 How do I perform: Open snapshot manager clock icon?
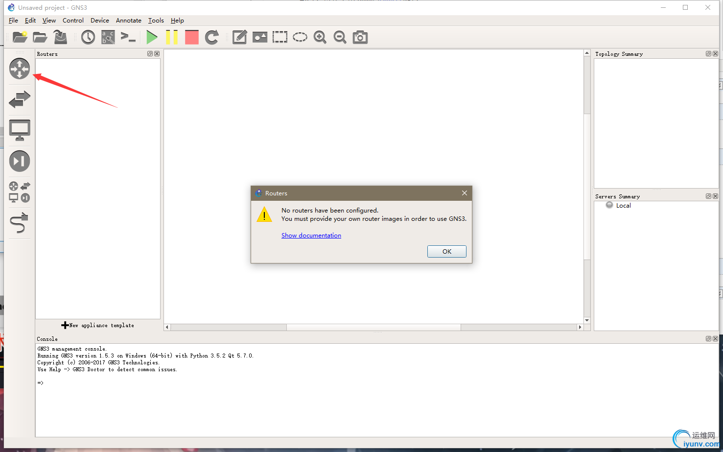[x=88, y=37]
